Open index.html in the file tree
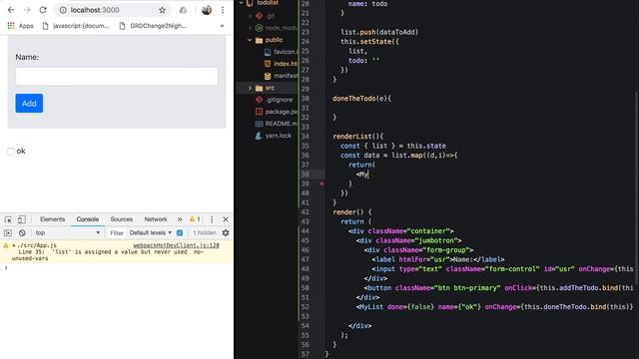 click(281, 64)
